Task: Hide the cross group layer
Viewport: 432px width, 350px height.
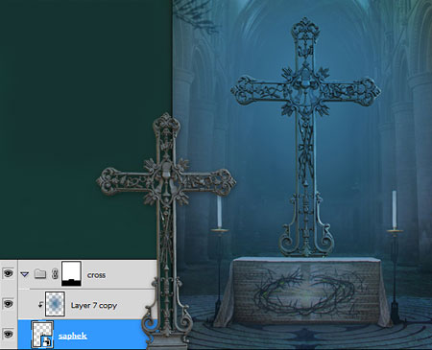Action: point(8,273)
